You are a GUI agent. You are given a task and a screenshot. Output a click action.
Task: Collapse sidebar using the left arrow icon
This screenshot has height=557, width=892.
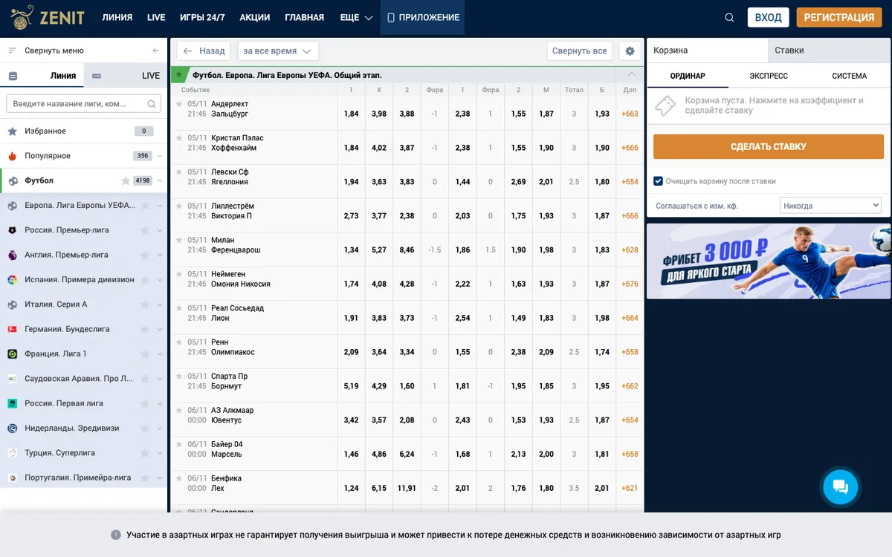[x=155, y=51]
